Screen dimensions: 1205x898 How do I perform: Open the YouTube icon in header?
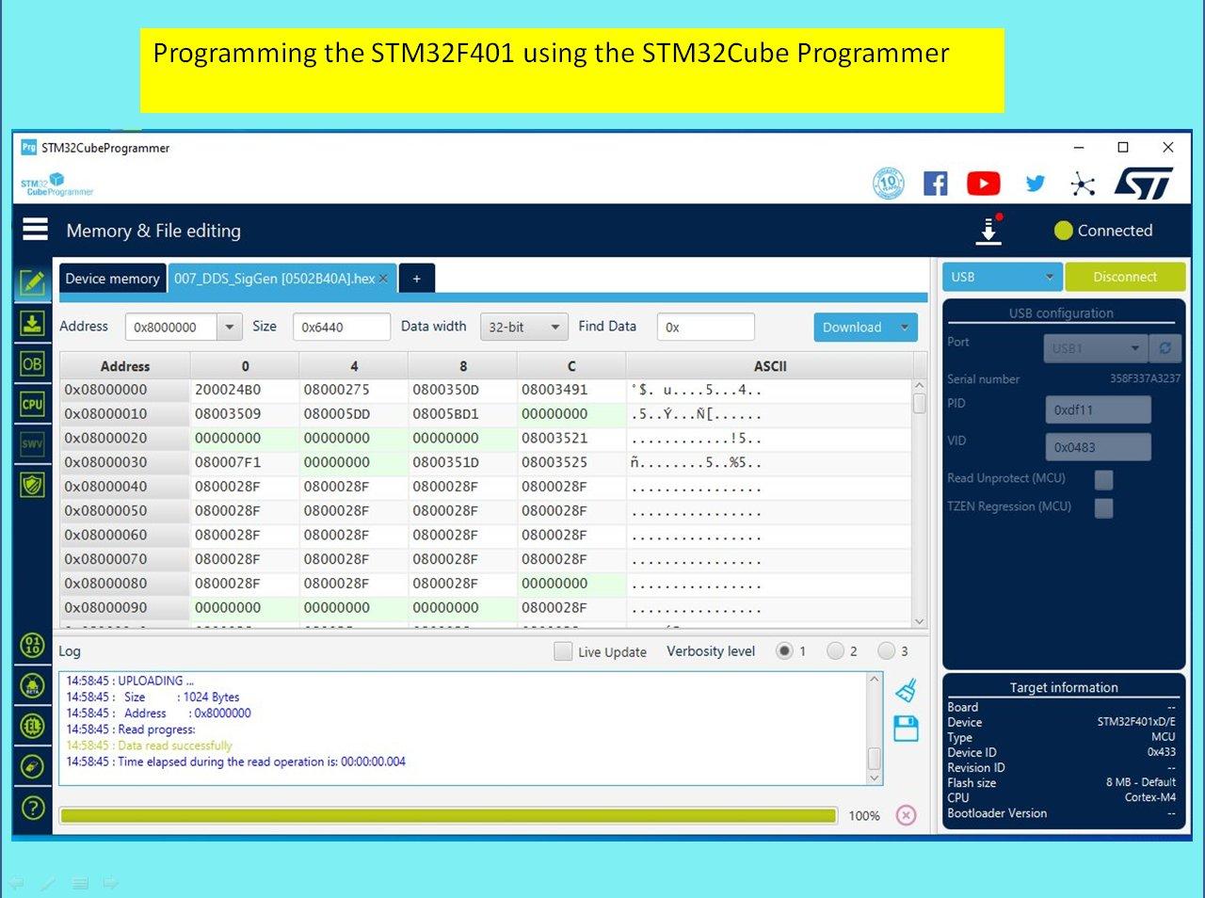point(984,184)
